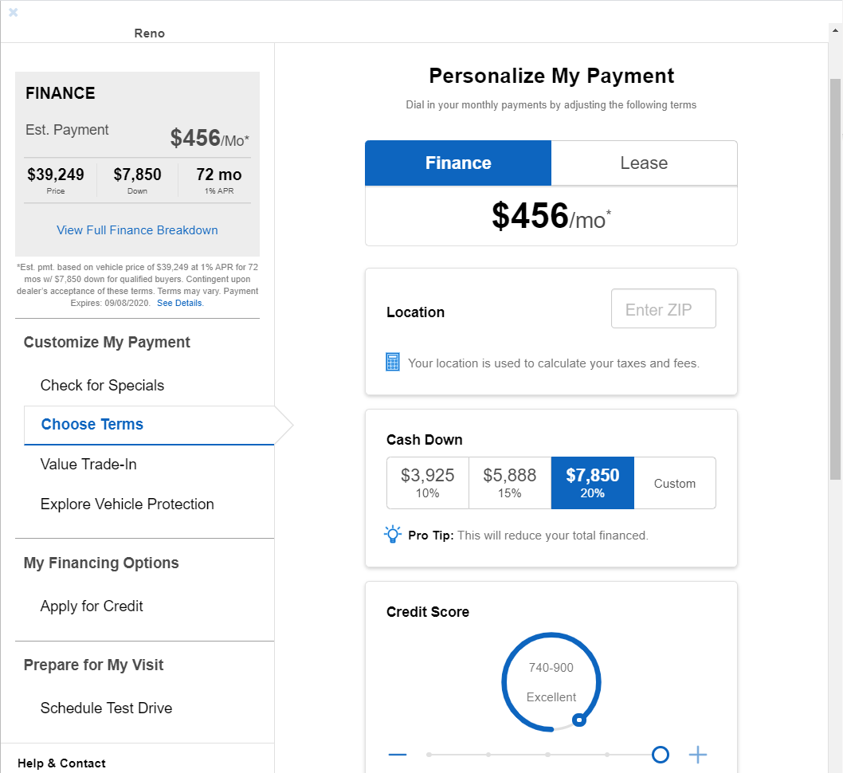The image size is (843, 773).
Task: Click the scroll up arrow on scrollbar
Action: [835, 31]
